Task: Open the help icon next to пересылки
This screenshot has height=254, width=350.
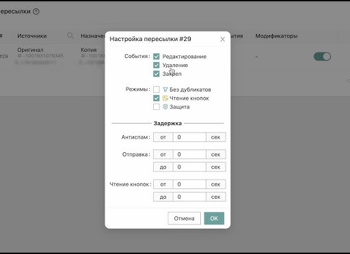Action: coord(36,12)
